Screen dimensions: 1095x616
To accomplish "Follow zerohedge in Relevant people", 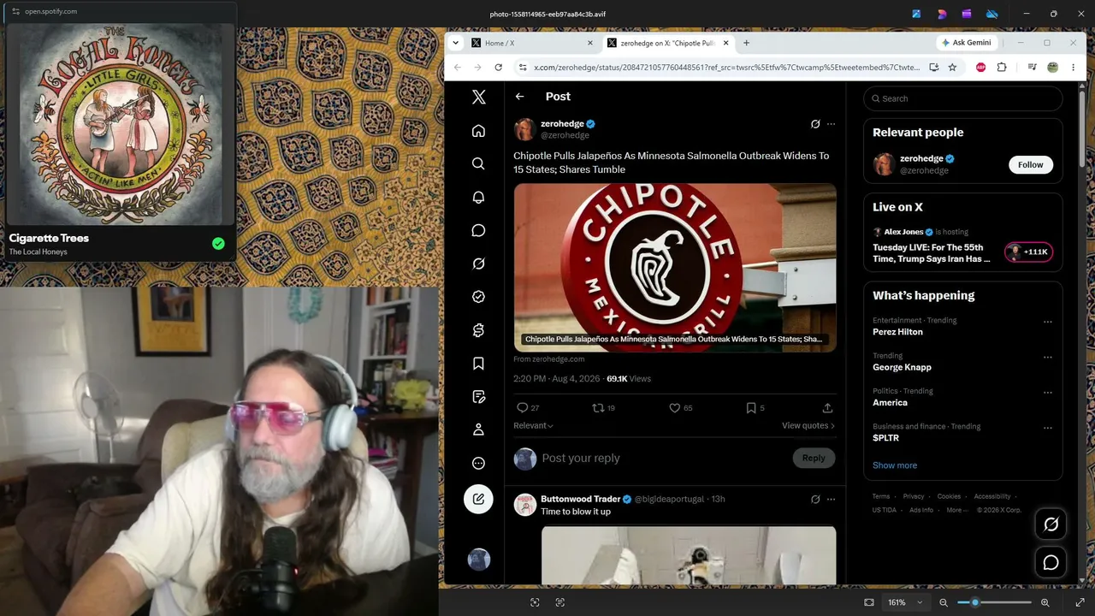I will click(1030, 164).
